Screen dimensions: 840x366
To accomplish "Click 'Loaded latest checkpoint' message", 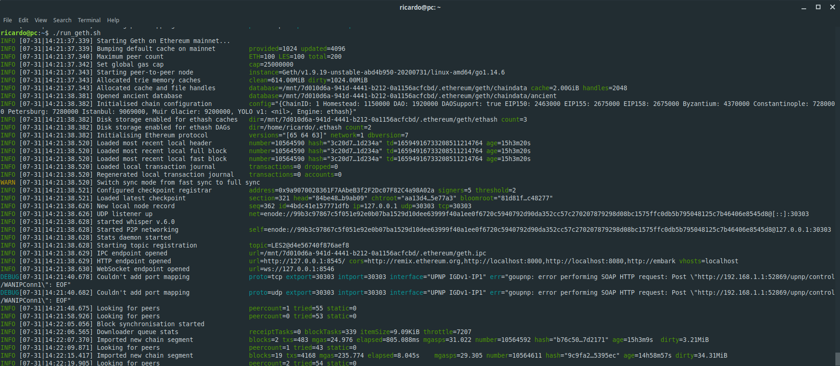I will 141,198.
